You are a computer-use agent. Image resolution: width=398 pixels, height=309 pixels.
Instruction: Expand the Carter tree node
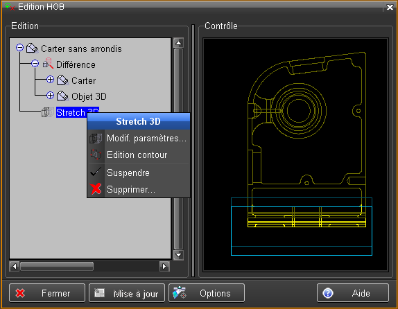coord(50,80)
